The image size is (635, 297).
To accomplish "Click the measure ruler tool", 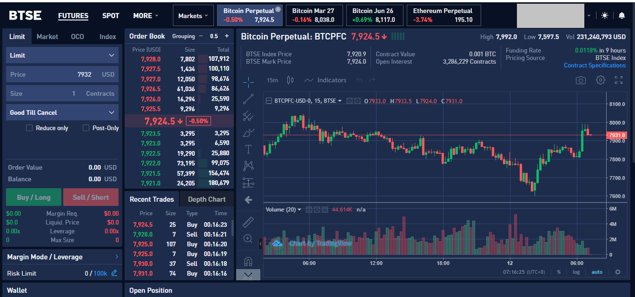I will pos(248,222).
